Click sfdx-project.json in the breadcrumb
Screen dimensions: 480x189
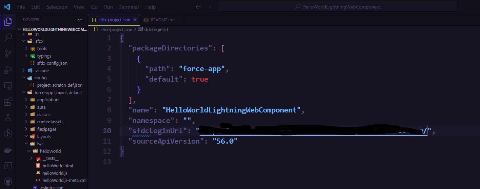pos(116,29)
